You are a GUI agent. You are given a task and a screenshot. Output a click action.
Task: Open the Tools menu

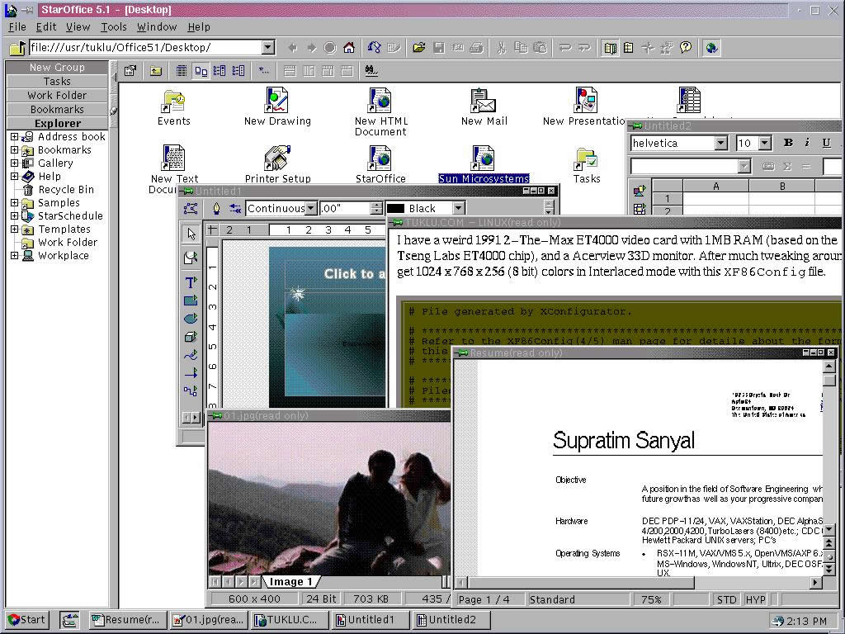click(114, 27)
